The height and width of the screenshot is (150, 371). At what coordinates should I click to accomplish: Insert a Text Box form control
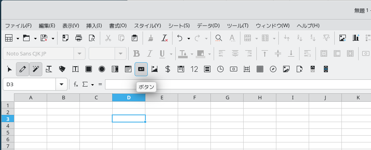75,69
